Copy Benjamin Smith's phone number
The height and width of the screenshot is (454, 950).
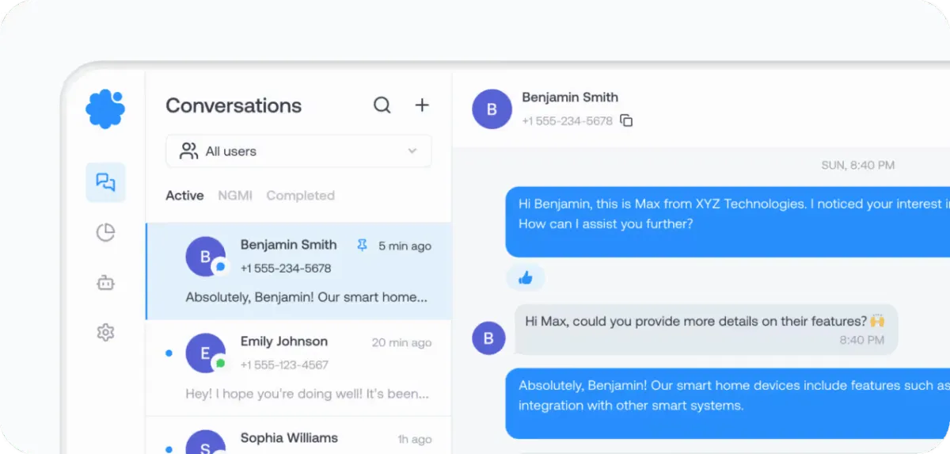tap(626, 121)
